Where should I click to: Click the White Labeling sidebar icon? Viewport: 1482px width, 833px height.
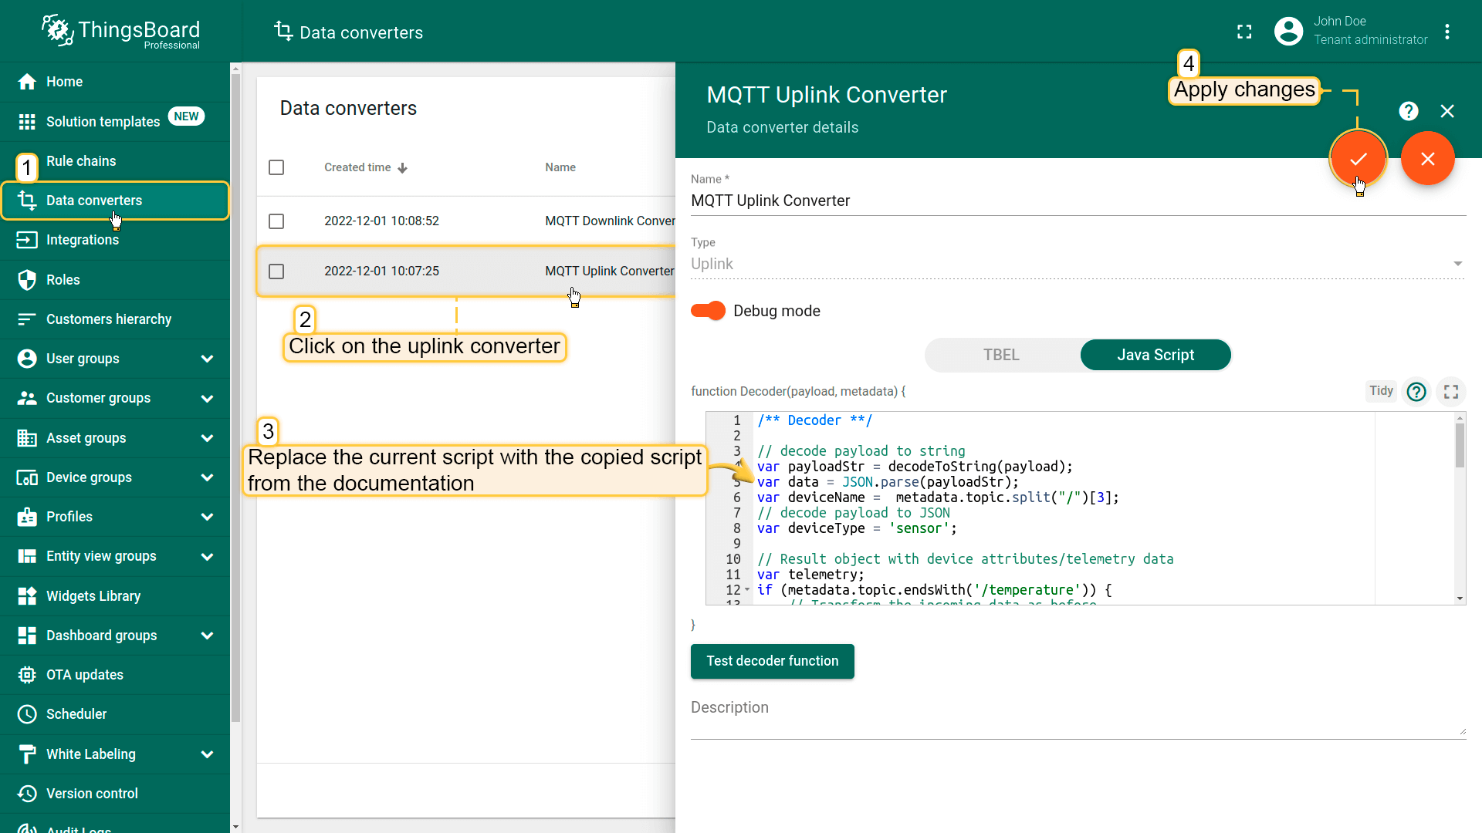26,754
